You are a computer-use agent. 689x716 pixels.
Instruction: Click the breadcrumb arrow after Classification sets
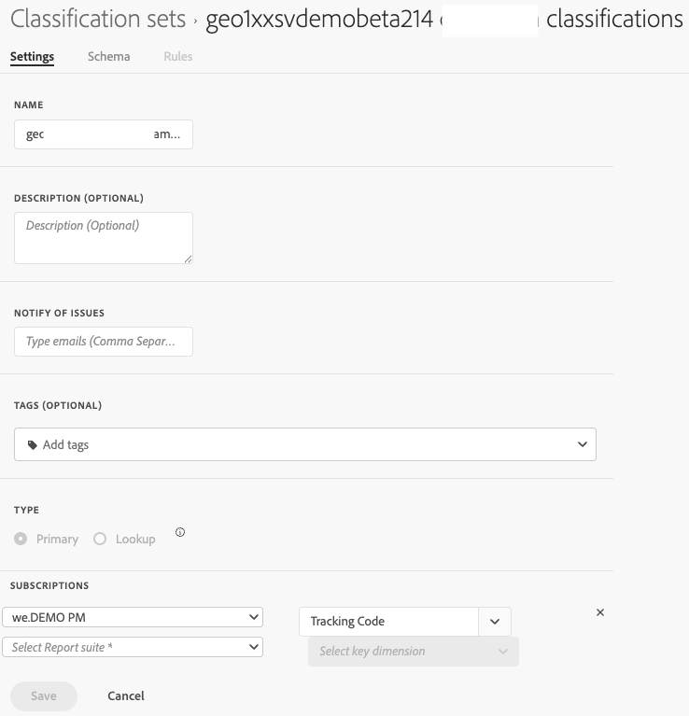(x=195, y=20)
